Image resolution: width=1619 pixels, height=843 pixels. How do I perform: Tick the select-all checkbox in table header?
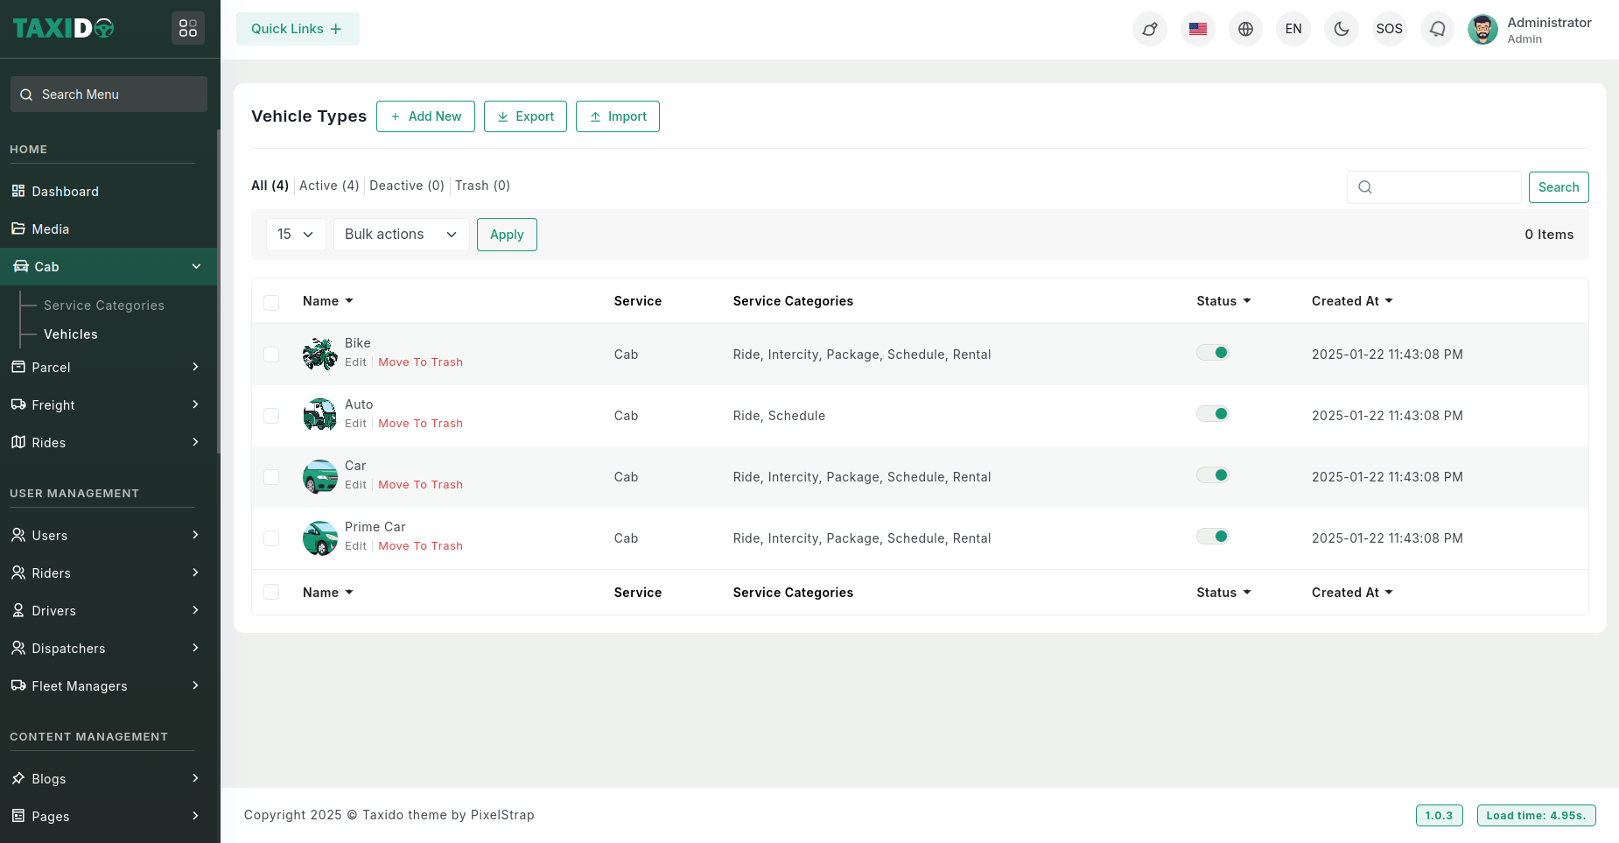tap(271, 302)
